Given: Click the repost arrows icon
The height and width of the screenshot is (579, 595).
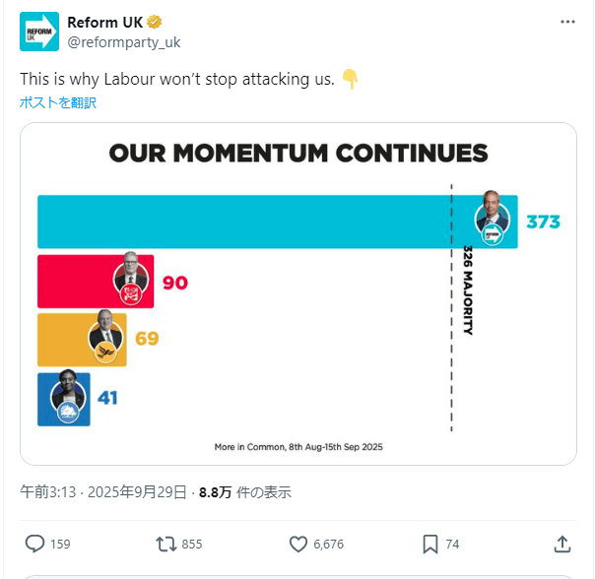Looking at the screenshot, I should pos(166,544).
